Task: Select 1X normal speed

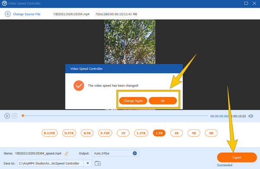Action: pyautogui.click(x=123, y=133)
